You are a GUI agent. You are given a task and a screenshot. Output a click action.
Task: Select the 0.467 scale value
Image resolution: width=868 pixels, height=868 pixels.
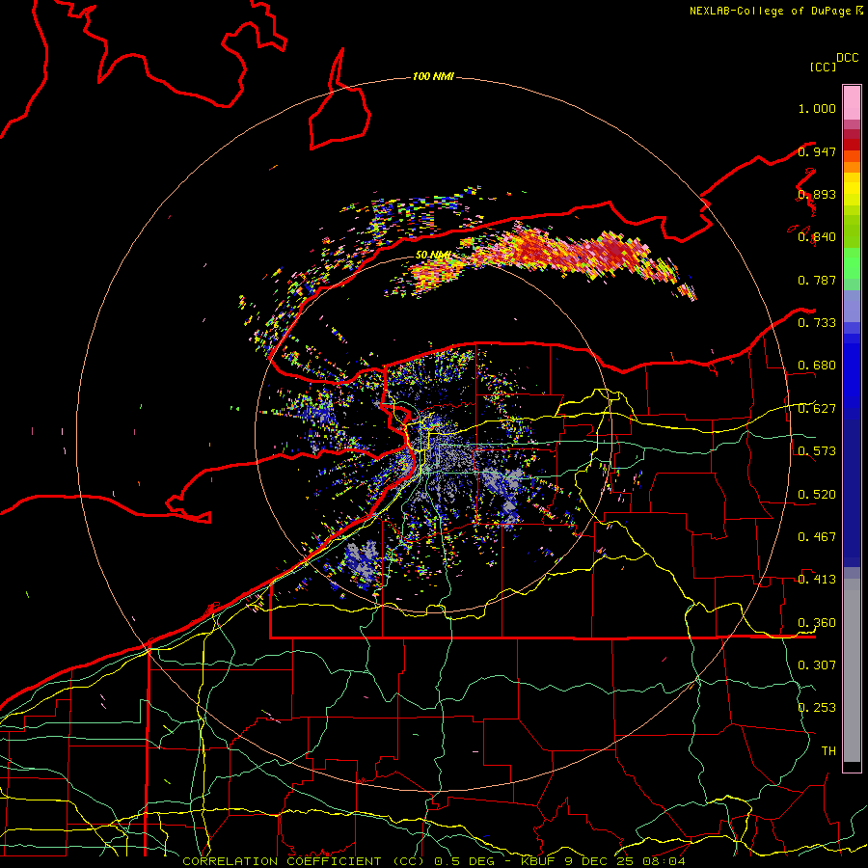[x=817, y=537]
